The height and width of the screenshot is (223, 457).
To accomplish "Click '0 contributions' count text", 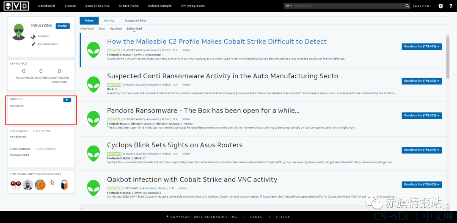I will point(48,44).
